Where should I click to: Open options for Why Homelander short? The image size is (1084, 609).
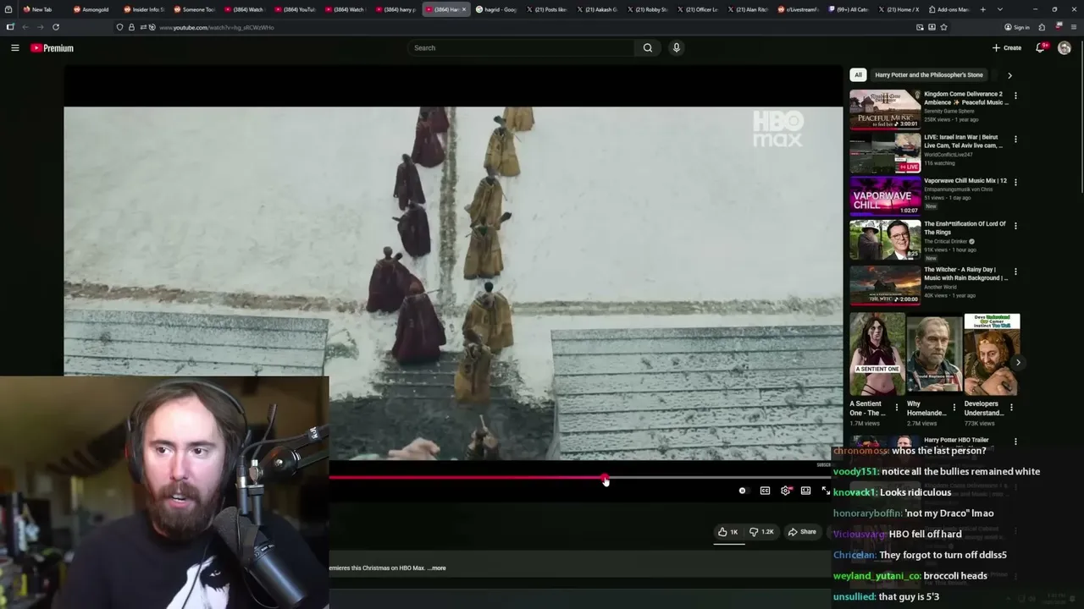click(954, 407)
